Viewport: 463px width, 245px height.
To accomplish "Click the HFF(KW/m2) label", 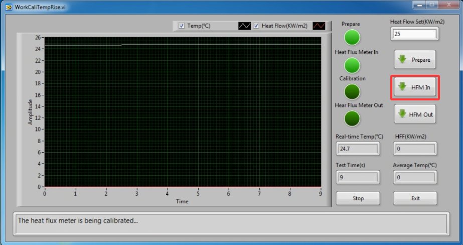I will [411, 137].
